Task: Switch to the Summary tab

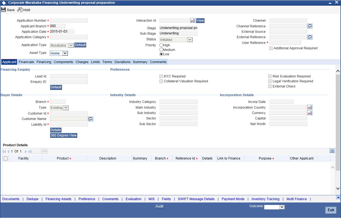Action: (140, 62)
